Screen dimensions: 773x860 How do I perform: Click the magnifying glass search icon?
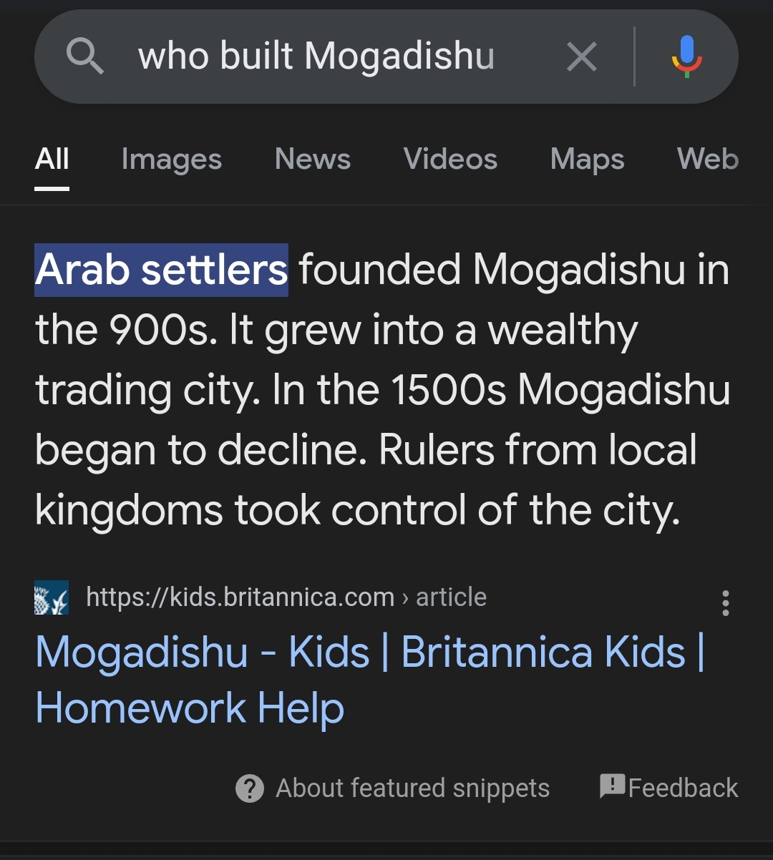84,57
